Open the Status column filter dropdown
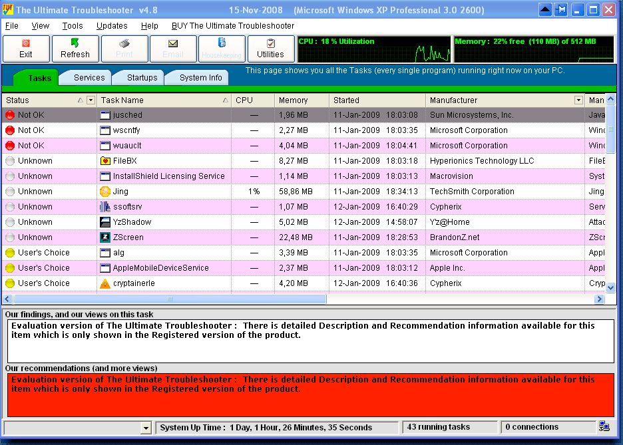This screenshot has width=623, height=445. pyautogui.click(x=91, y=100)
